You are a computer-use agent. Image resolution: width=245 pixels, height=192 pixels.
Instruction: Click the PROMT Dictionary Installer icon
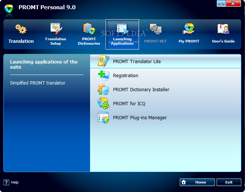tap(103, 89)
